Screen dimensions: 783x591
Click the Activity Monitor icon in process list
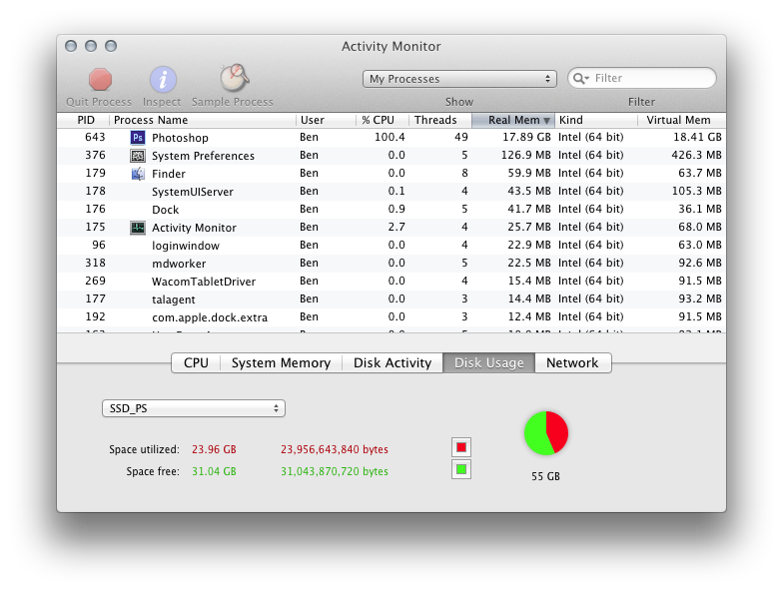pyautogui.click(x=138, y=228)
